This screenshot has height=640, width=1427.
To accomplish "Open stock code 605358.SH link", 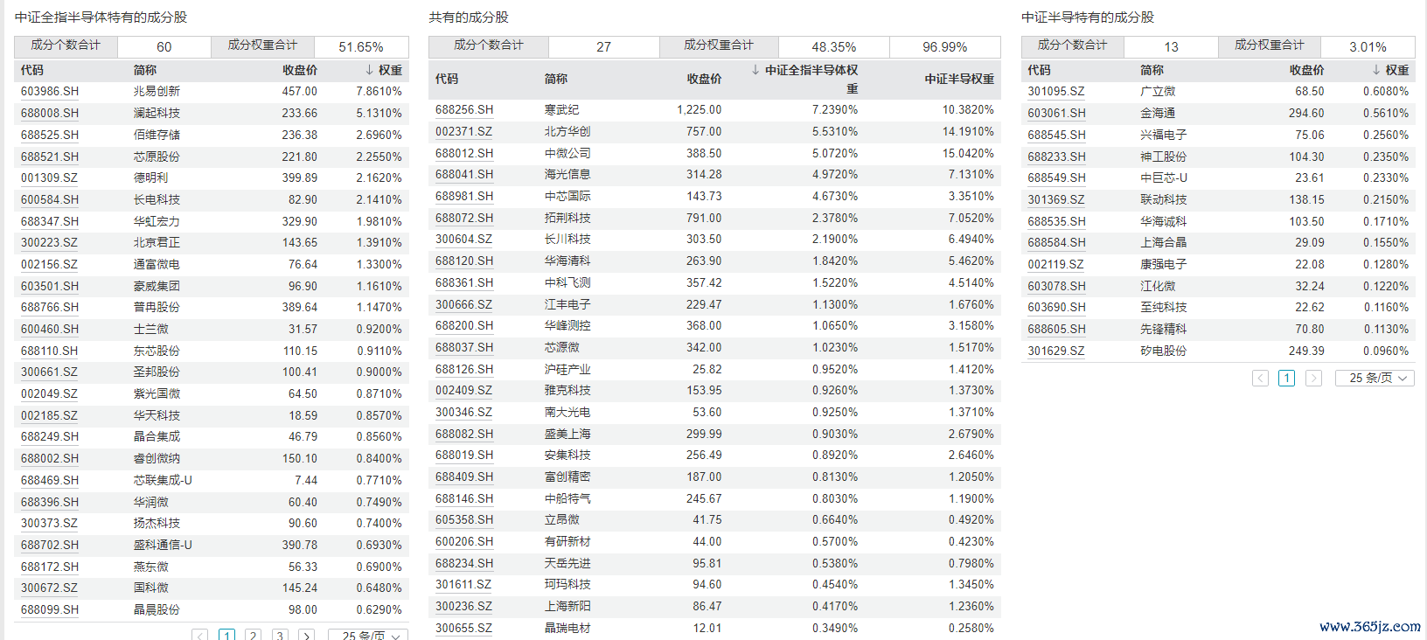I will point(464,520).
